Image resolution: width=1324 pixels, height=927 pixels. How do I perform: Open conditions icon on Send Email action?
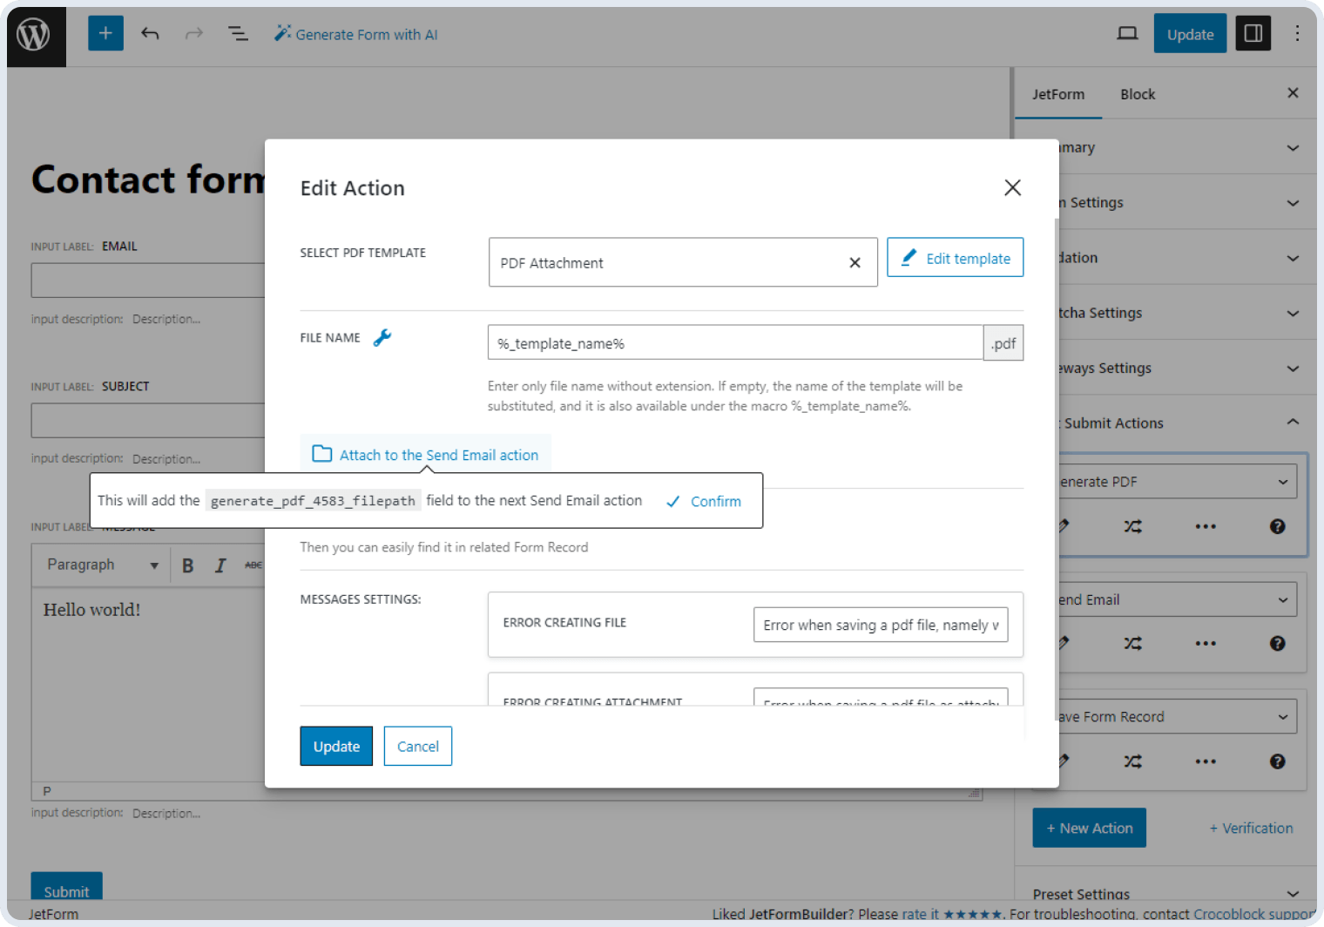(x=1132, y=643)
